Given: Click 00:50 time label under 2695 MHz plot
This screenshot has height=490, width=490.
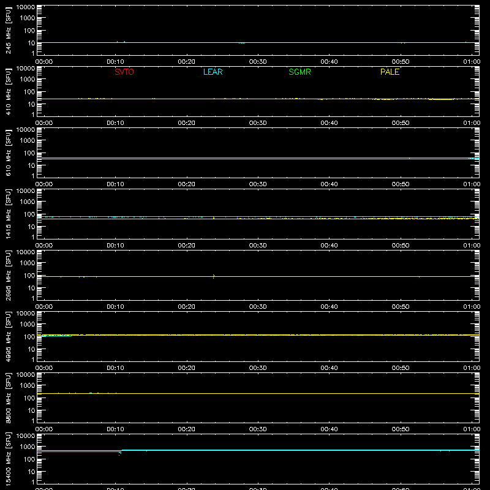Looking at the screenshot, I should coord(401,307).
